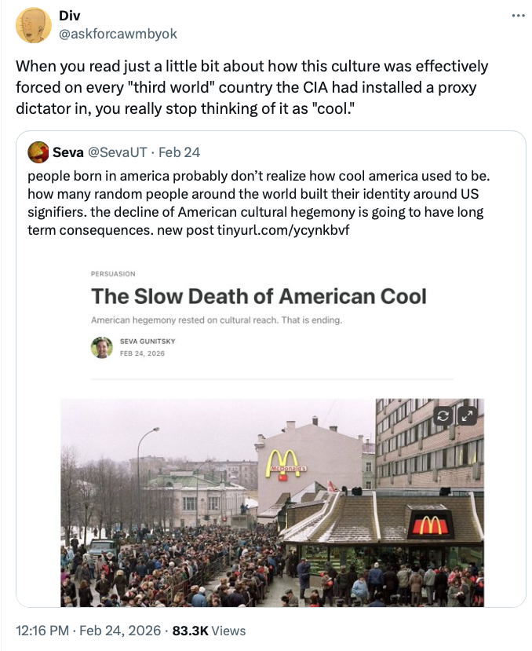The height and width of the screenshot is (651, 532).
Task: Expand the photo with the fullscreen arrows icon
Action: pos(467,416)
